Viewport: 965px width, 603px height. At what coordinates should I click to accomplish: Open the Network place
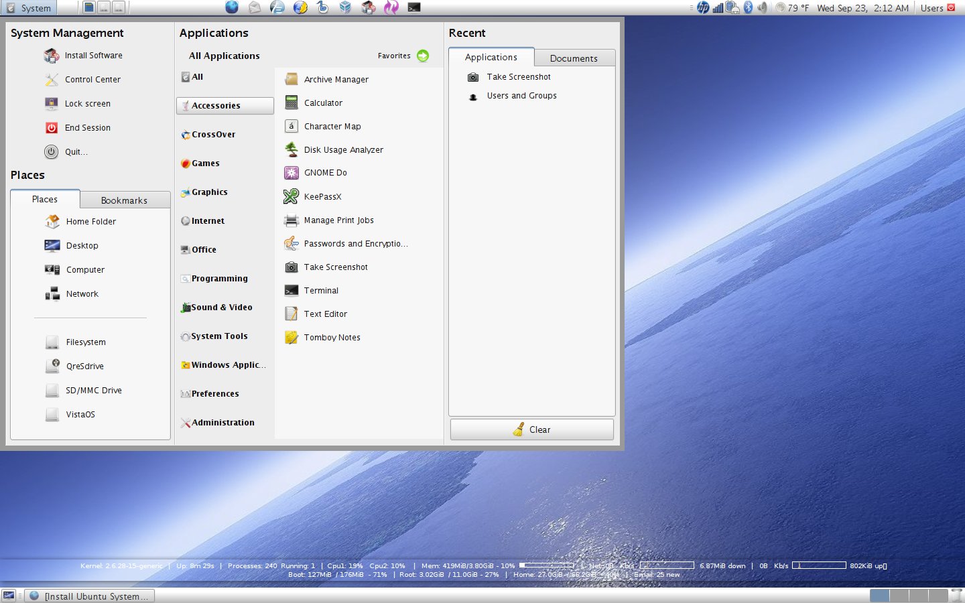72,294
